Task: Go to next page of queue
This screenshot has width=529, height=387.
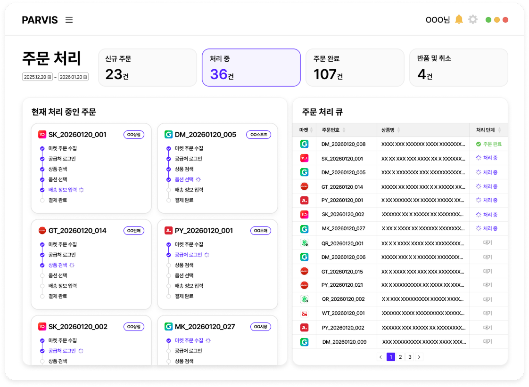Action: [419, 357]
